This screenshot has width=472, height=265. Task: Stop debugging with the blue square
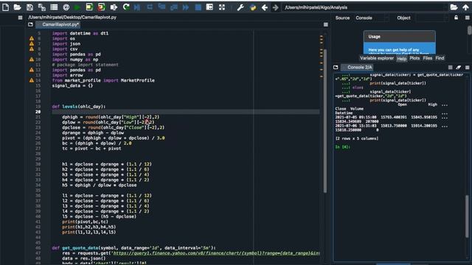pyautogui.click(x=198, y=7)
